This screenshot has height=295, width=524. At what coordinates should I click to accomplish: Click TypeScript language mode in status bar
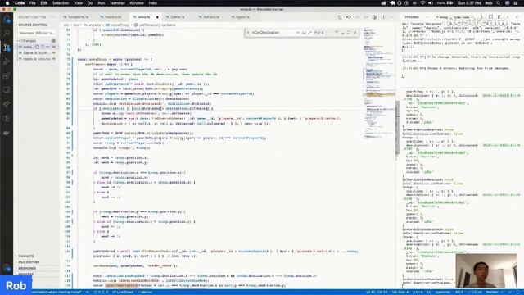(443, 292)
